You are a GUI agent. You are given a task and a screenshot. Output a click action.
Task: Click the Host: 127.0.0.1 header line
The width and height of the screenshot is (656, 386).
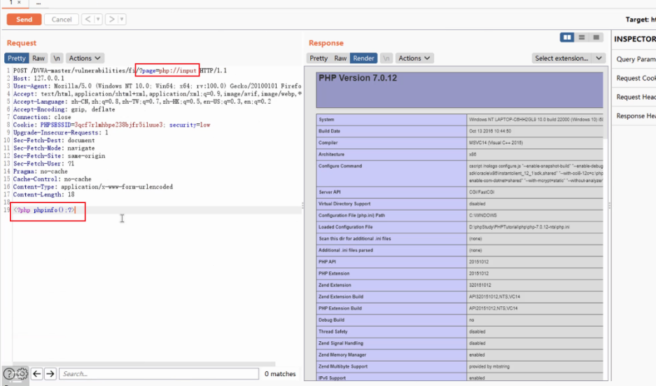(39, 78)
